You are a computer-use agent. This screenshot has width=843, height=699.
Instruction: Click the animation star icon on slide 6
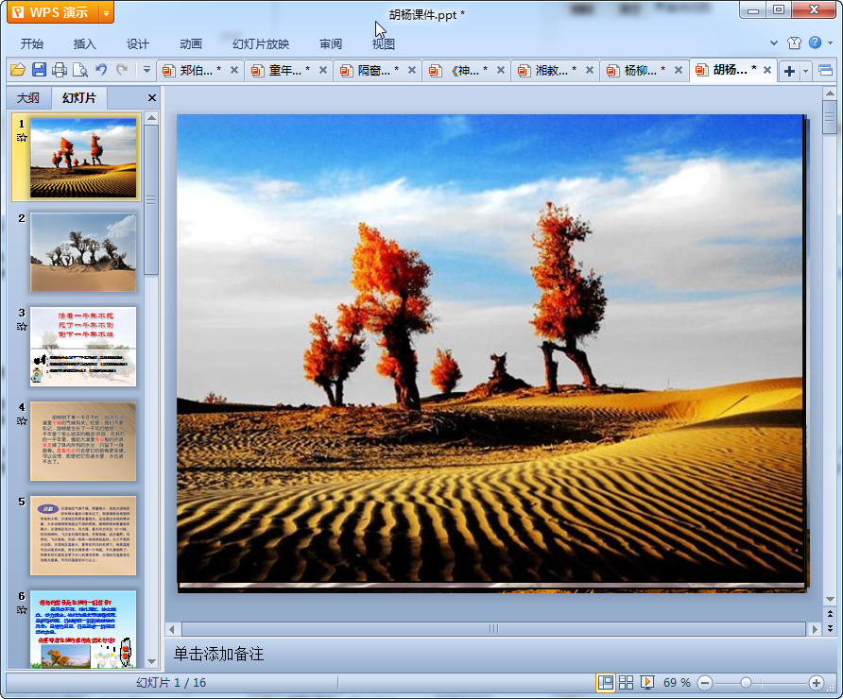pos(22,610)
